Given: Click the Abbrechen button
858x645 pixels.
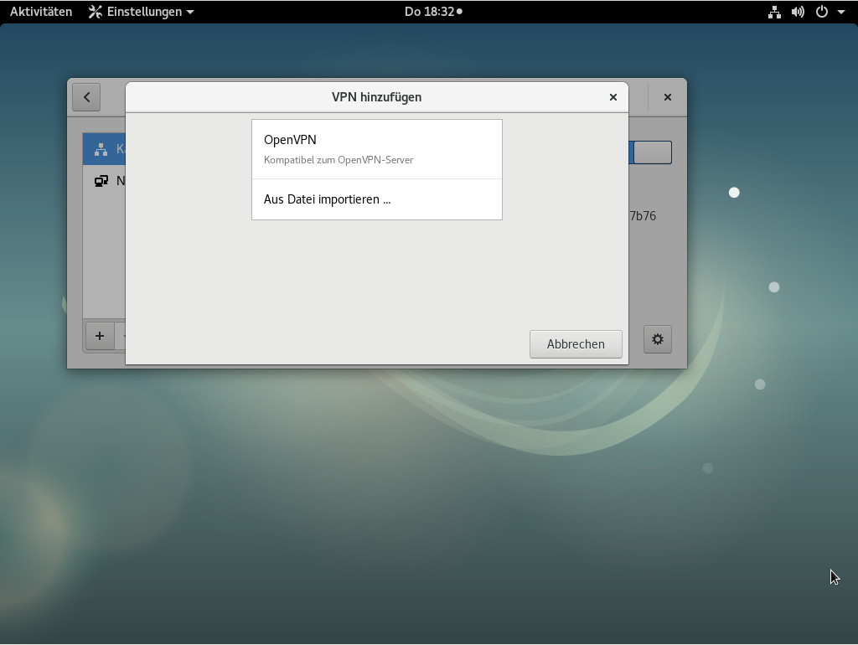Looking at the screenshot, I should tap(576, 344).
